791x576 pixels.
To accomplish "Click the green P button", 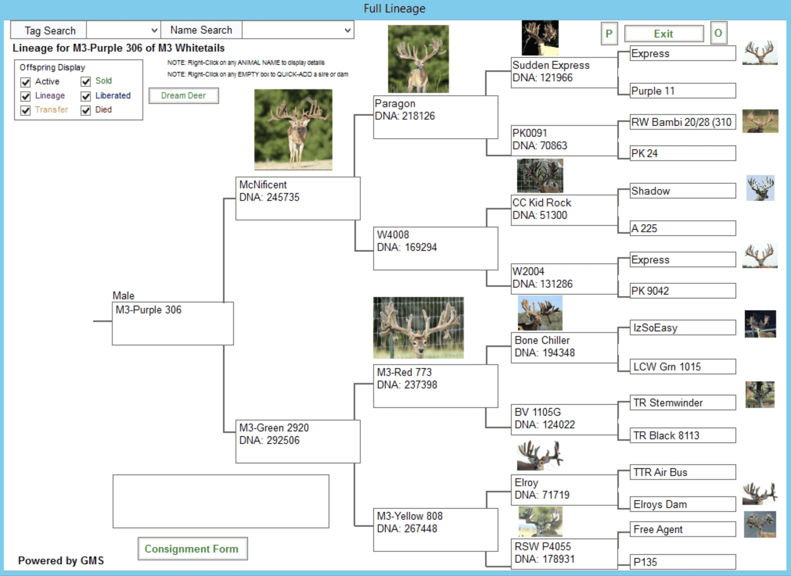I will [609, 34].
